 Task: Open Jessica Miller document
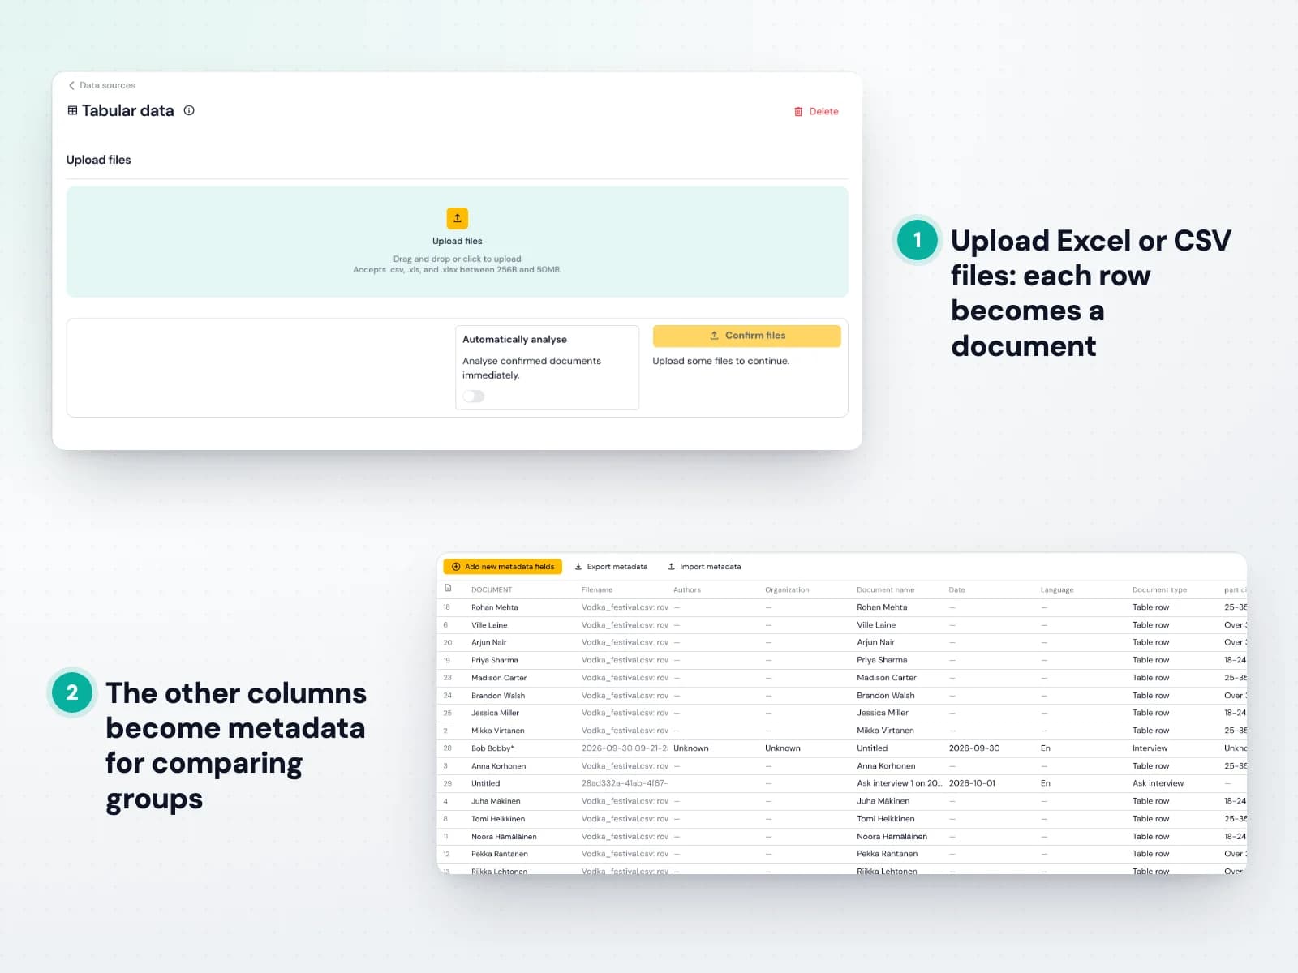click(x=495, y=713)
